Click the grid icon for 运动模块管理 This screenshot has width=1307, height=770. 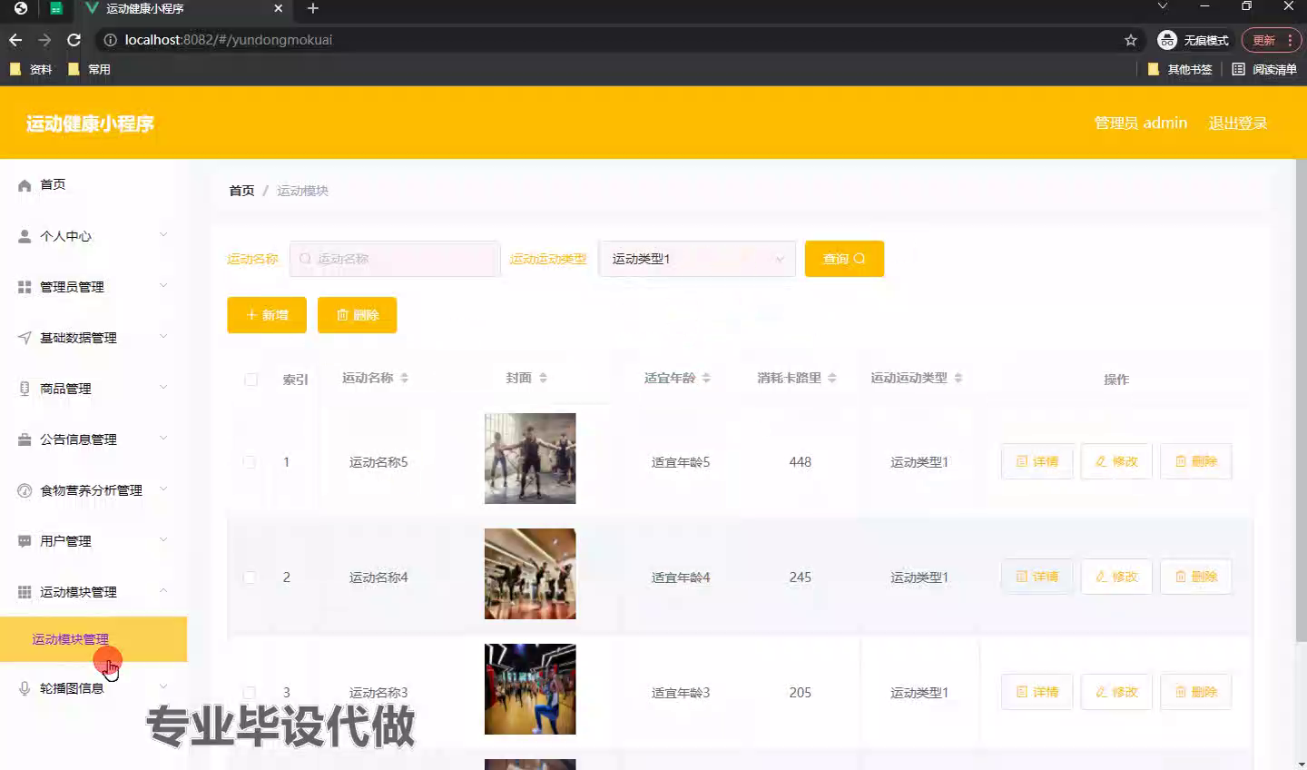(x=25, y=592)
